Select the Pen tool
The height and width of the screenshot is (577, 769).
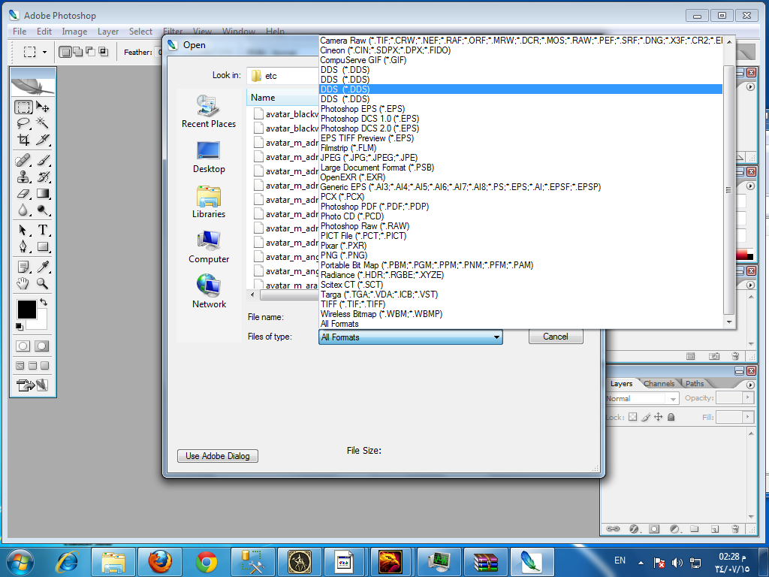click(x=23, y=246)
